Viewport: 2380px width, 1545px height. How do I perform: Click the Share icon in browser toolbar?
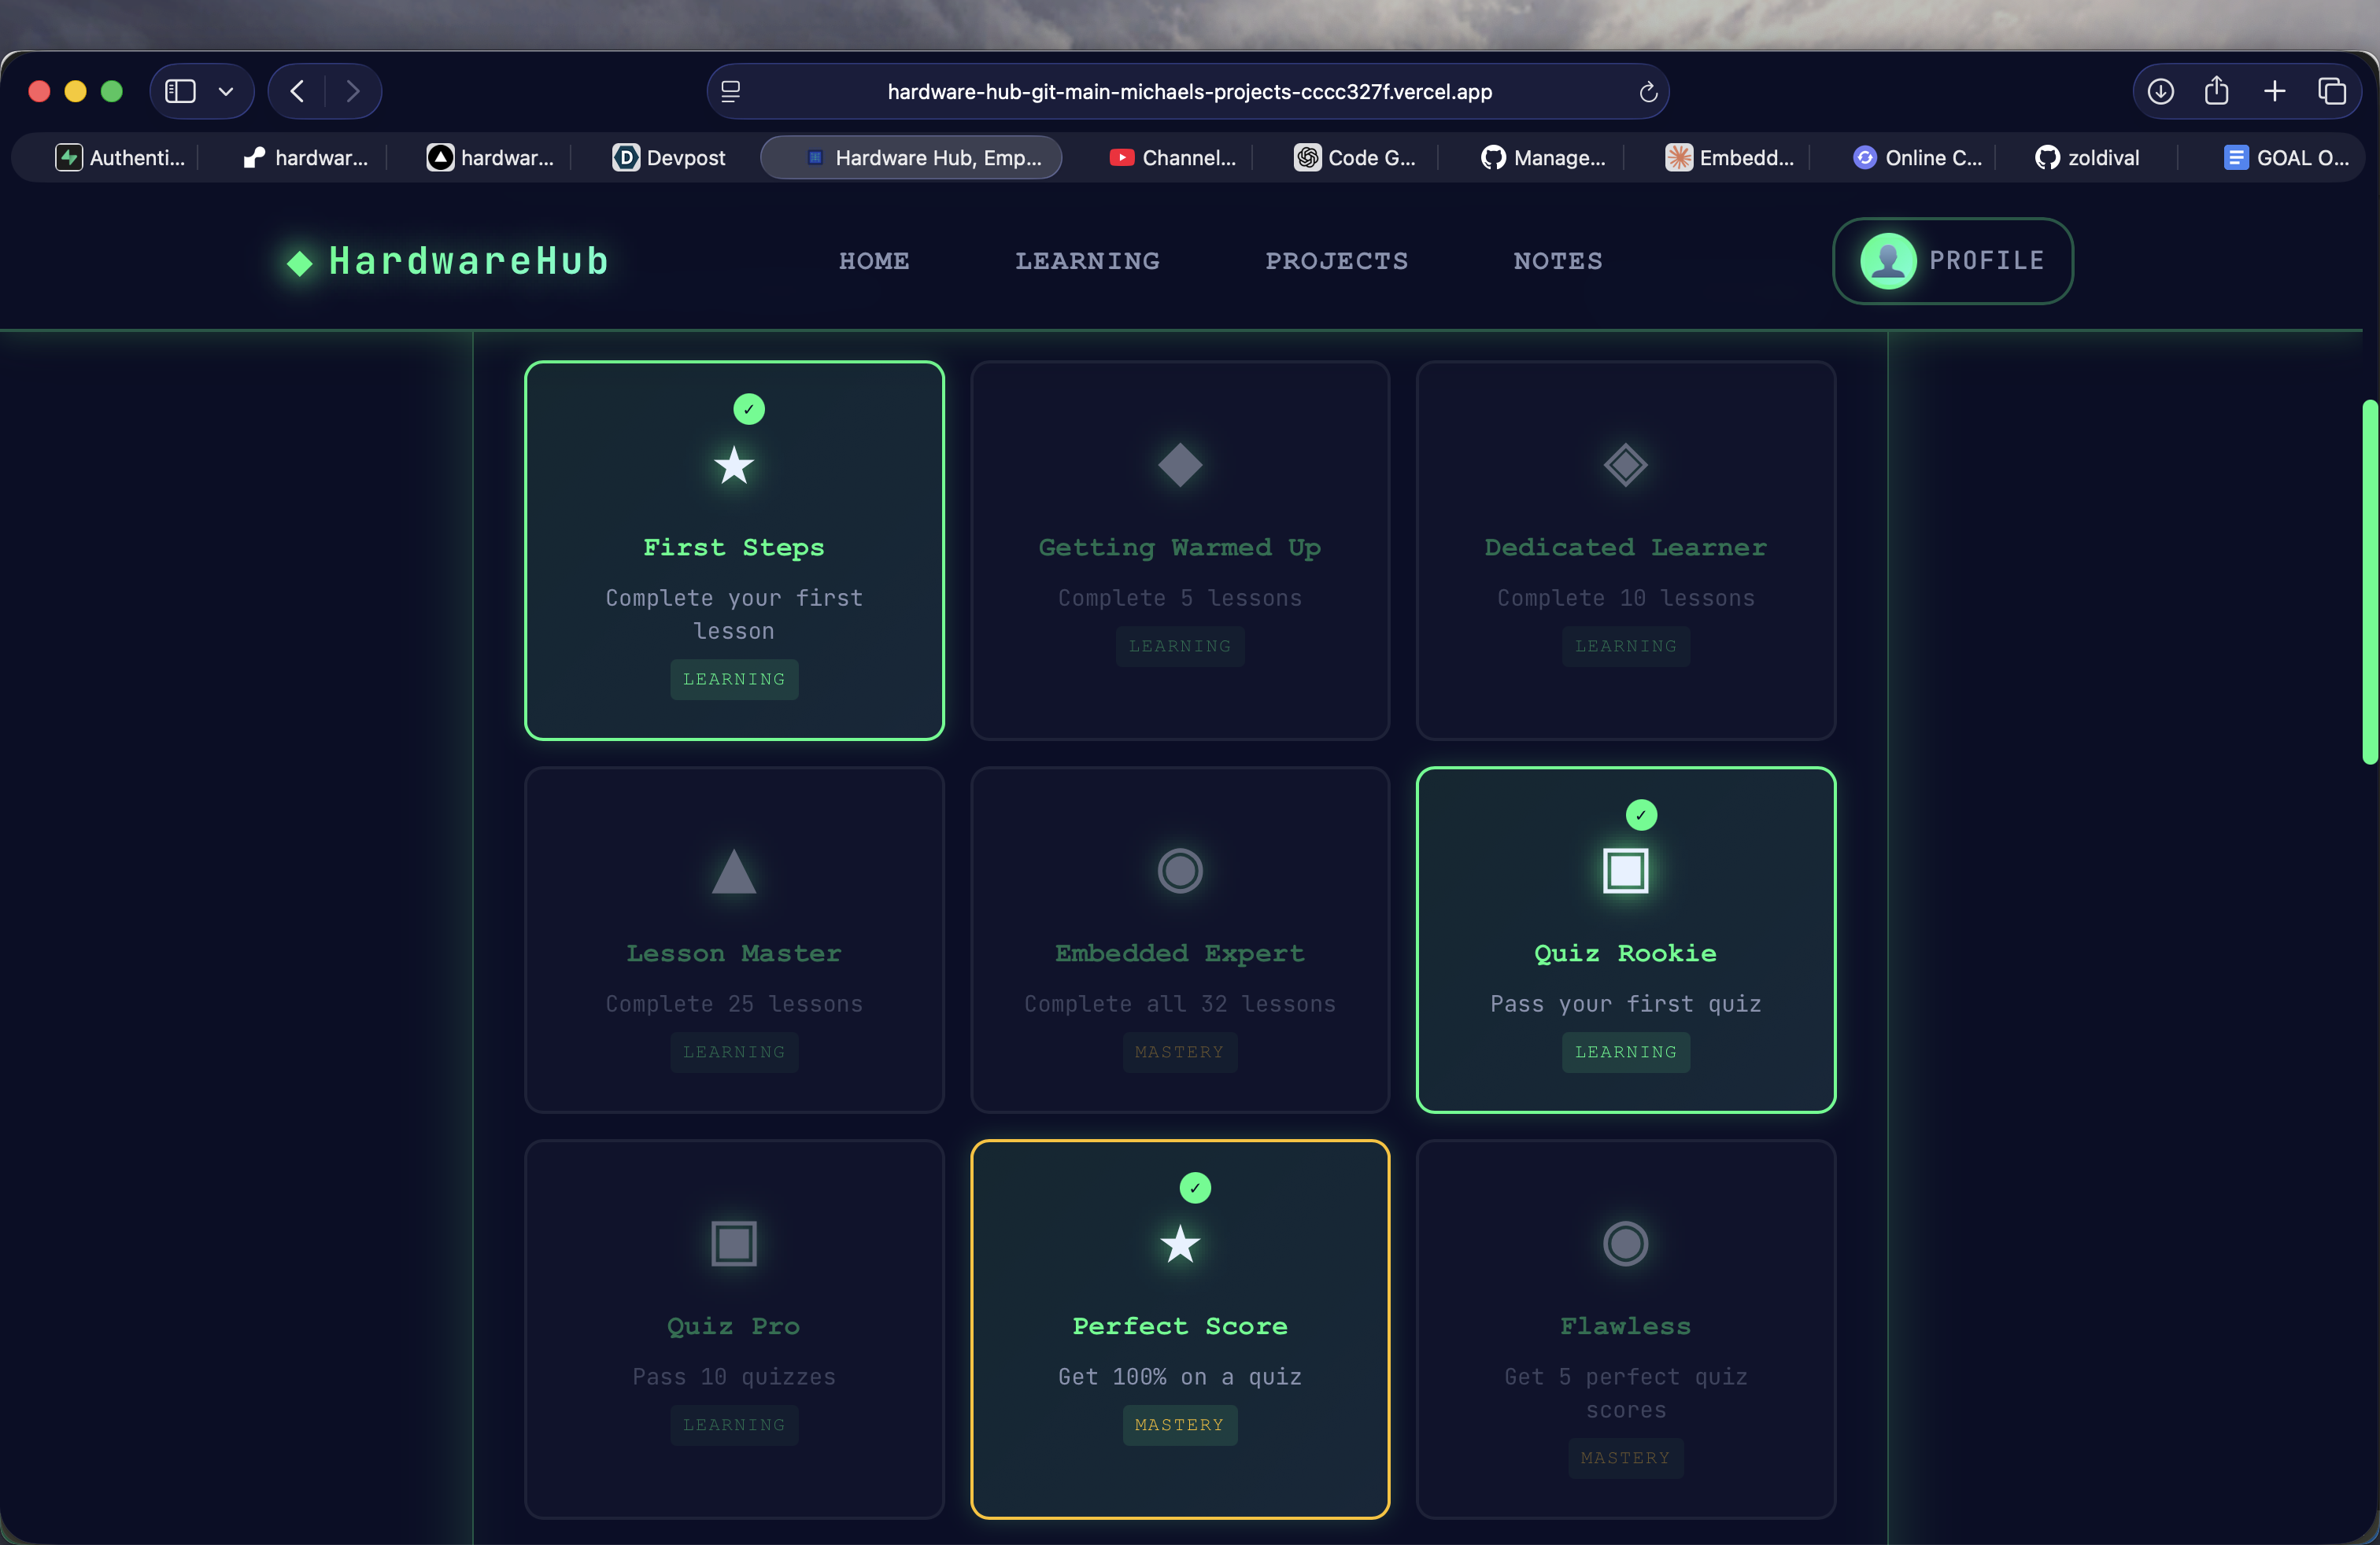pyautogui.click(x=2217, y=92)
